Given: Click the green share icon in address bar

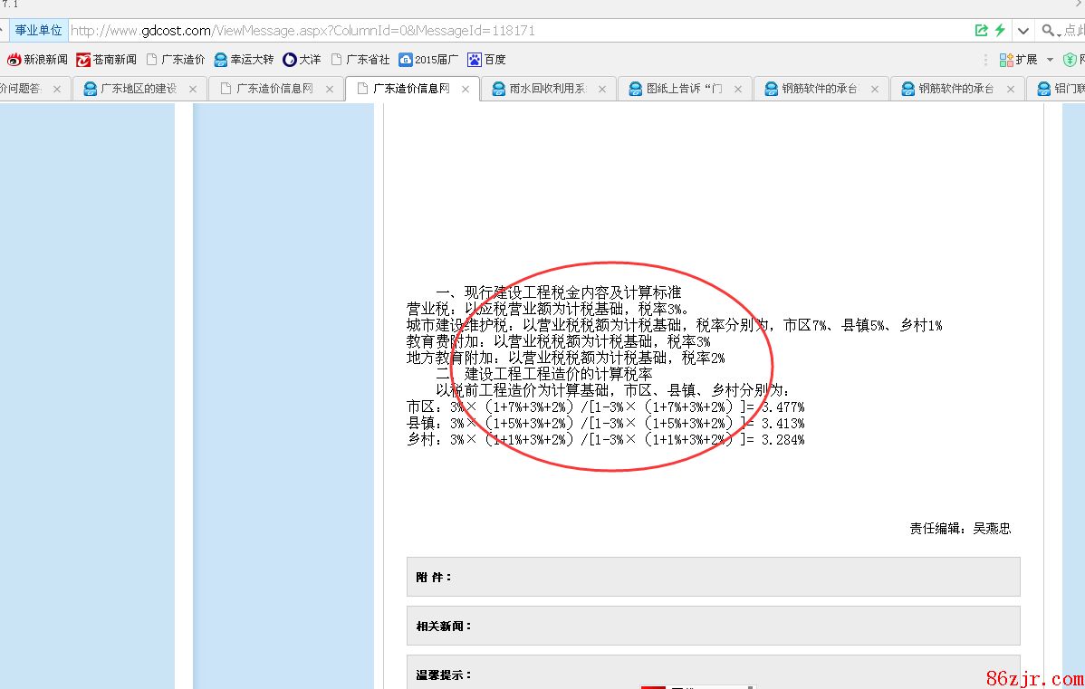Looking at the screenshot, I should tap(981, 31).
